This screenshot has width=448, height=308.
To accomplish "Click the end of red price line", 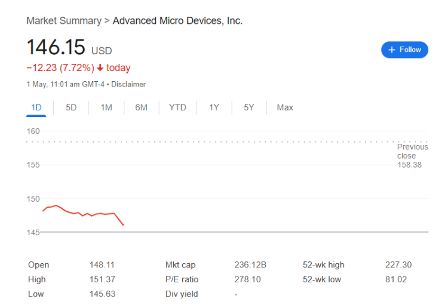I will click(123, 225).
